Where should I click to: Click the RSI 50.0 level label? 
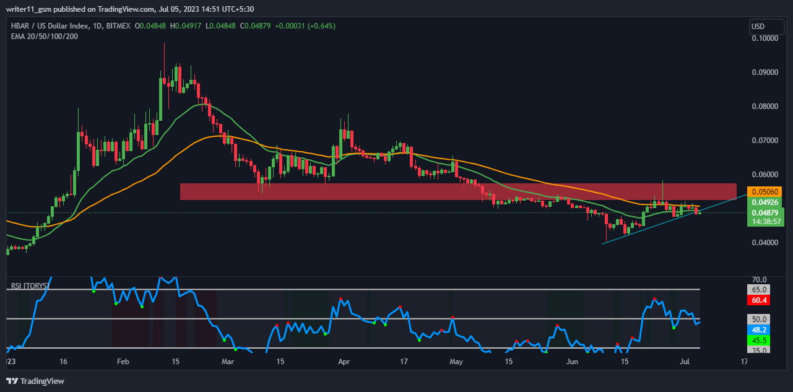(760, 319)
